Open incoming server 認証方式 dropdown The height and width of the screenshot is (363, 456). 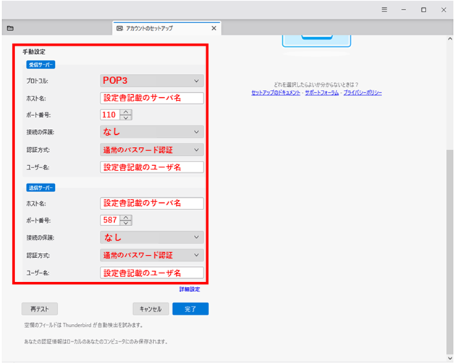151,149
